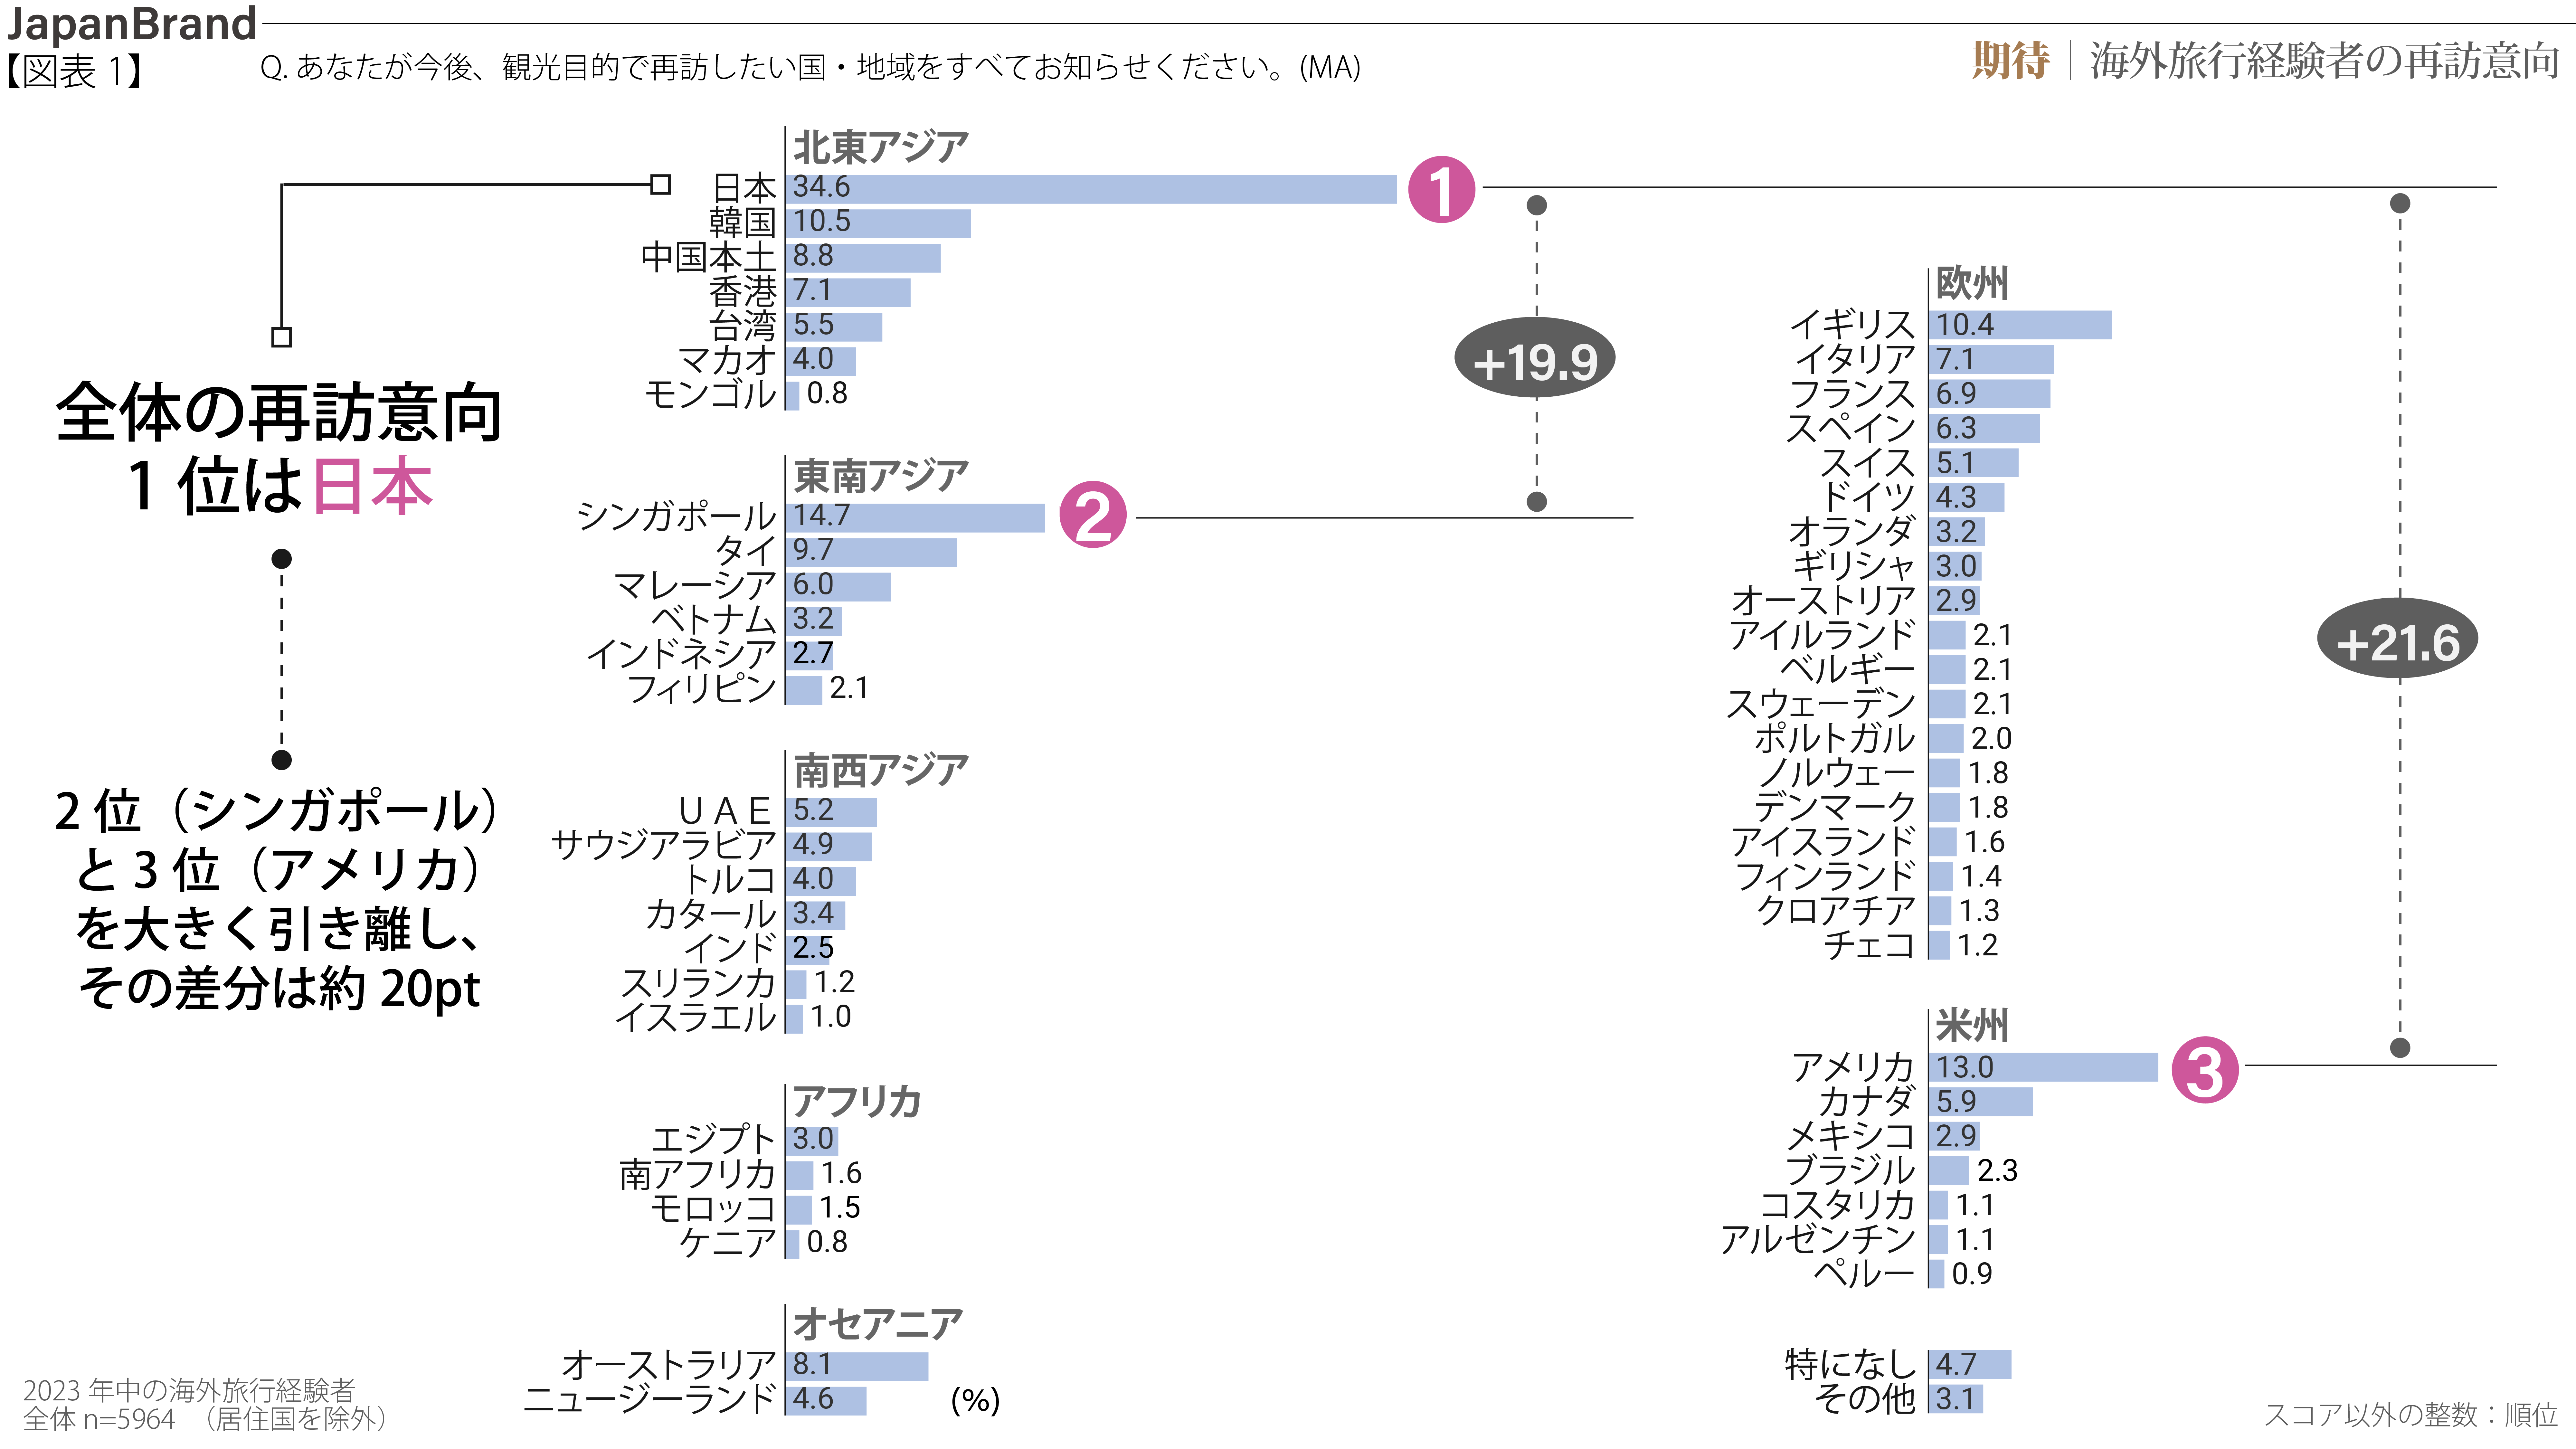
Task: Select the シンガポール 14.7 bar
Action: [915, 517]
